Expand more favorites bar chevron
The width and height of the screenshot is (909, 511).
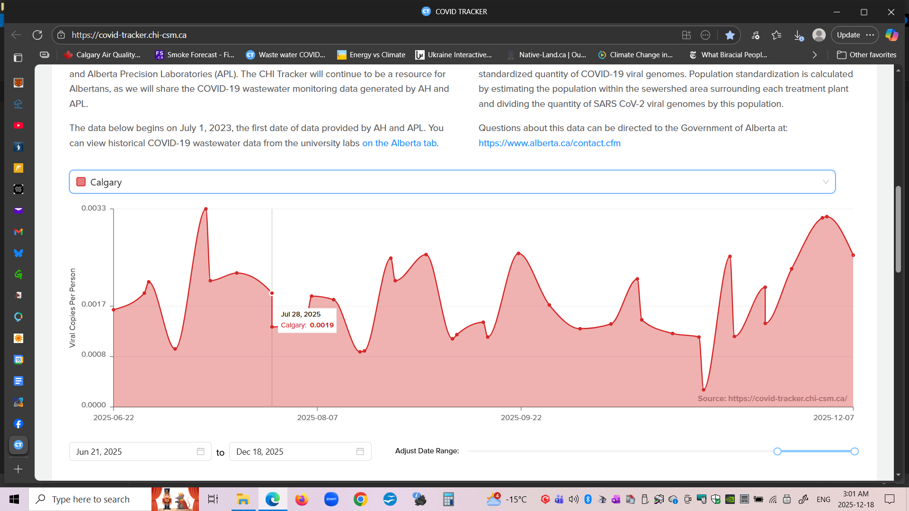(x=814, y=55)
